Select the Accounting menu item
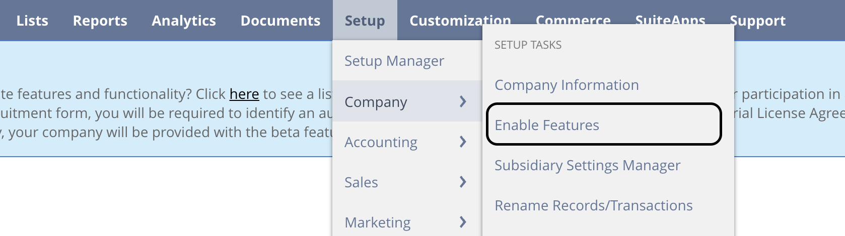The image size is (845, 236). click(407, 142)
